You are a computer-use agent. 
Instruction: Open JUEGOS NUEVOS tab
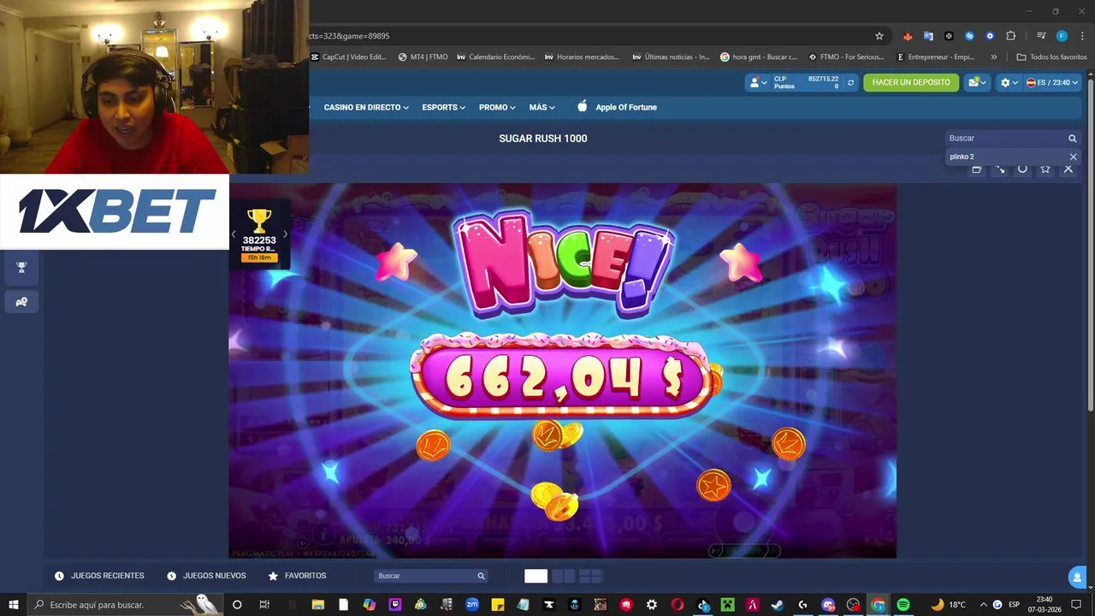click(x=206, y=576)
